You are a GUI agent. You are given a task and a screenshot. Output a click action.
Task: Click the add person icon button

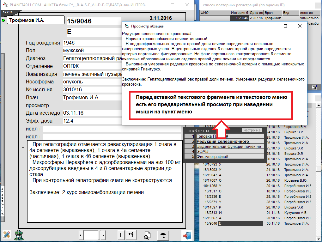coord(132,235)
